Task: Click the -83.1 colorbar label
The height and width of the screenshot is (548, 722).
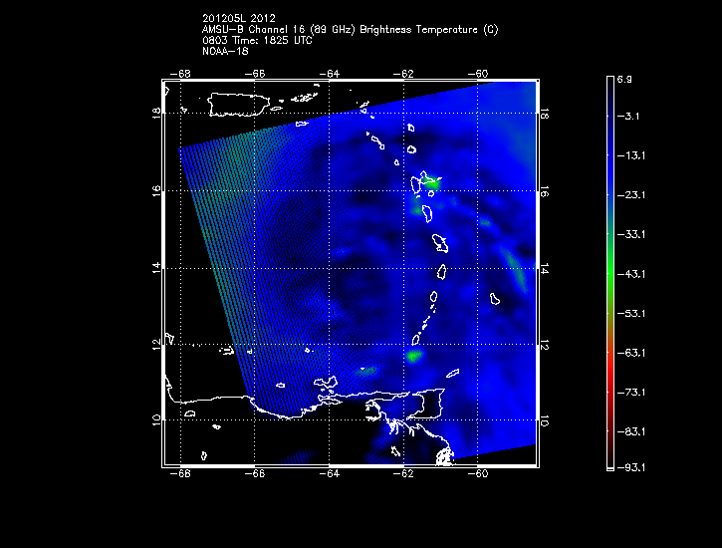Action: click(x=634, y=431)
